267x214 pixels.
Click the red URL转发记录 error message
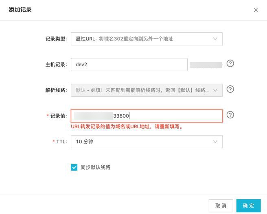(x=127, y=127)
